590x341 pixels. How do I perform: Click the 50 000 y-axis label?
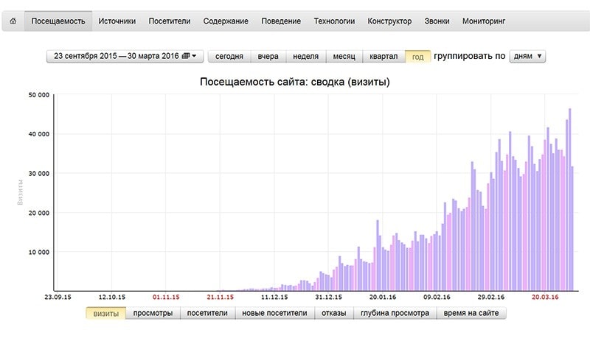point(39,95)
